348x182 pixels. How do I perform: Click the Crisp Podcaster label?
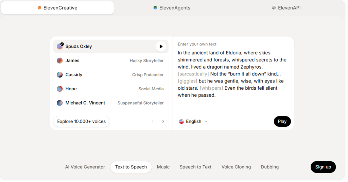(148, 75)
